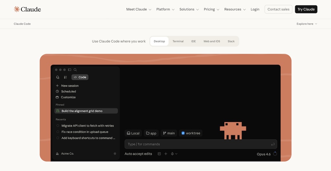Image resolution: width=331 pixels, height=171 pixels.
Task: Select the task list icon beside Code
Action: coord(65,77)
